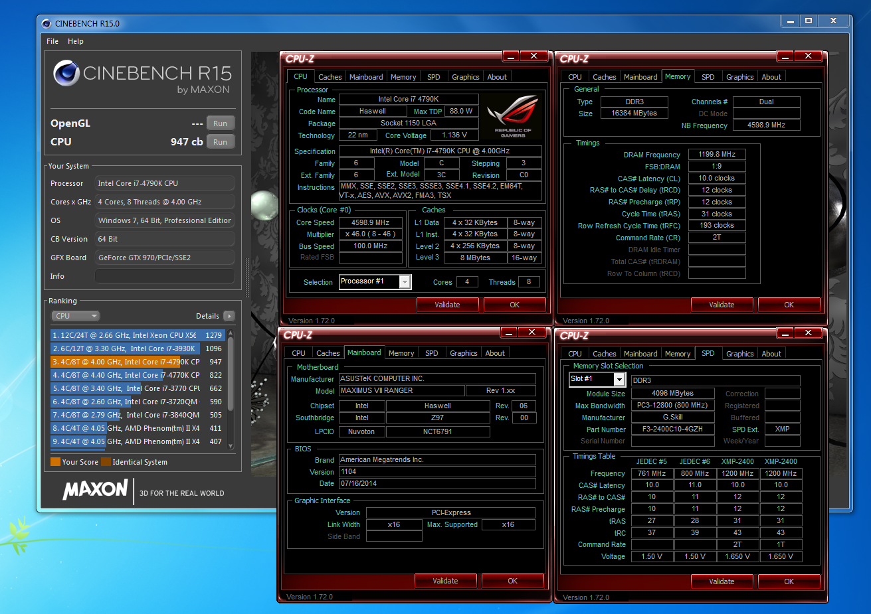The image size is (871, 614).
Task: Select ranking row Intel Core i7-3840QM 505
Action: click(x=138, y=415)
